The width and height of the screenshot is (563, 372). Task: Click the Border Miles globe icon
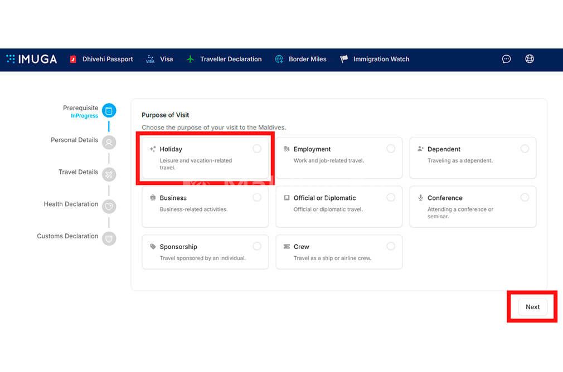click(x=279, y=59)
